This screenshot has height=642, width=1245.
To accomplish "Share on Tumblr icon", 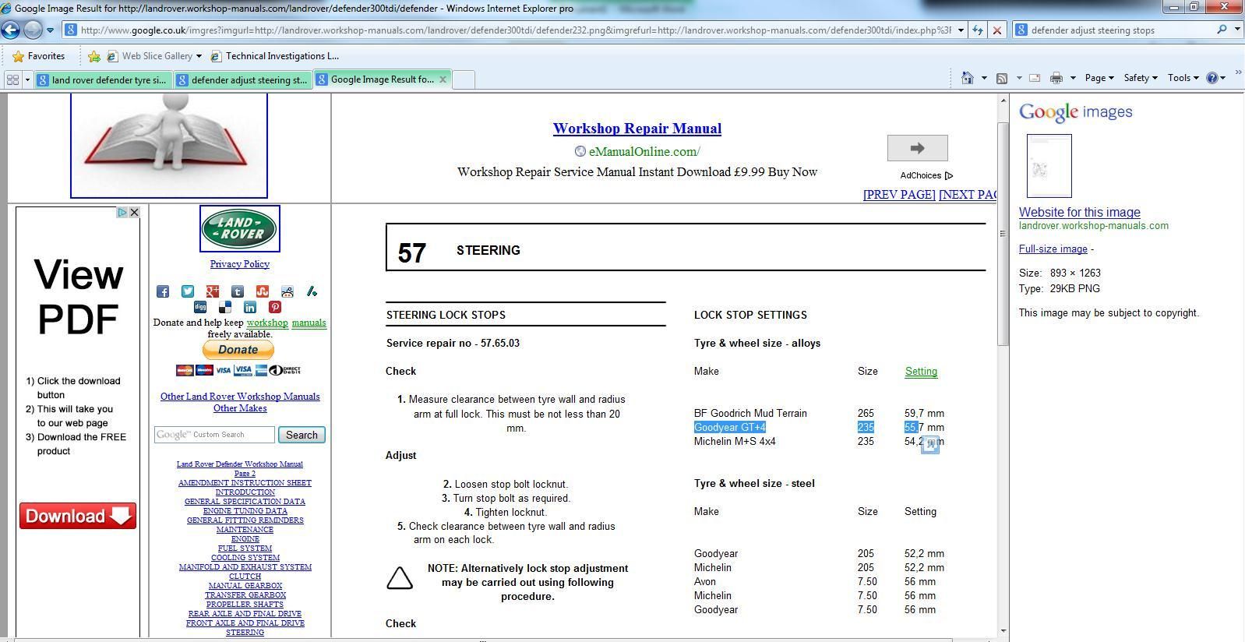I will click(x=238, y=291).
